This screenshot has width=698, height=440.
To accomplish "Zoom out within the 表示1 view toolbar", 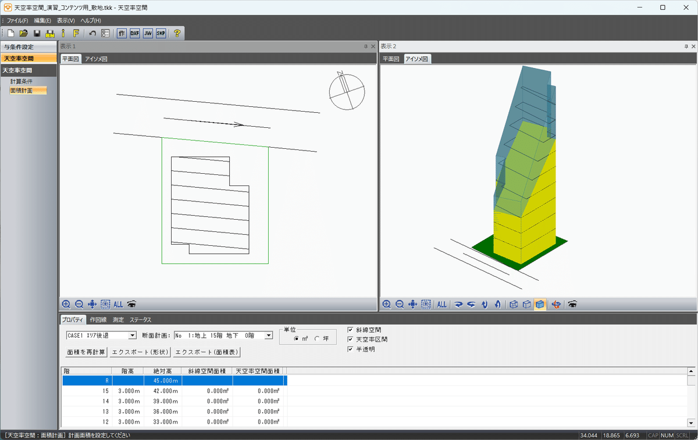I will coord(79,304).
